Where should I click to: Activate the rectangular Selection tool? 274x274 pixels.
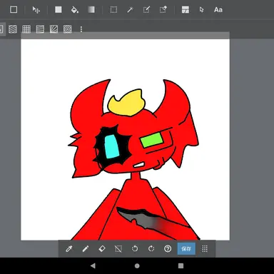[113, 10]
